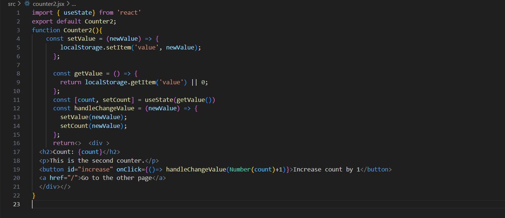This screenshot has width=505, height=218.
Task: Click the zero literal on line 9
Action: tap(203, 82)
